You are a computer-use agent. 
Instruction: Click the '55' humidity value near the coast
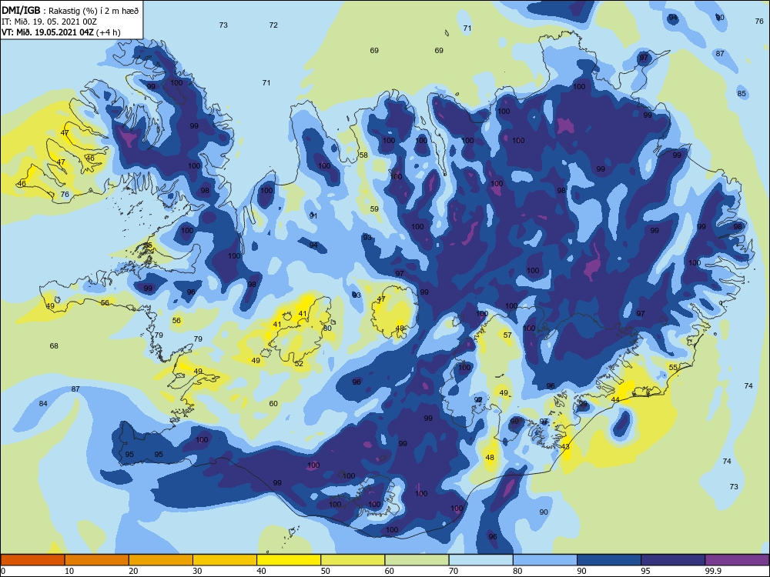point(673,368)
